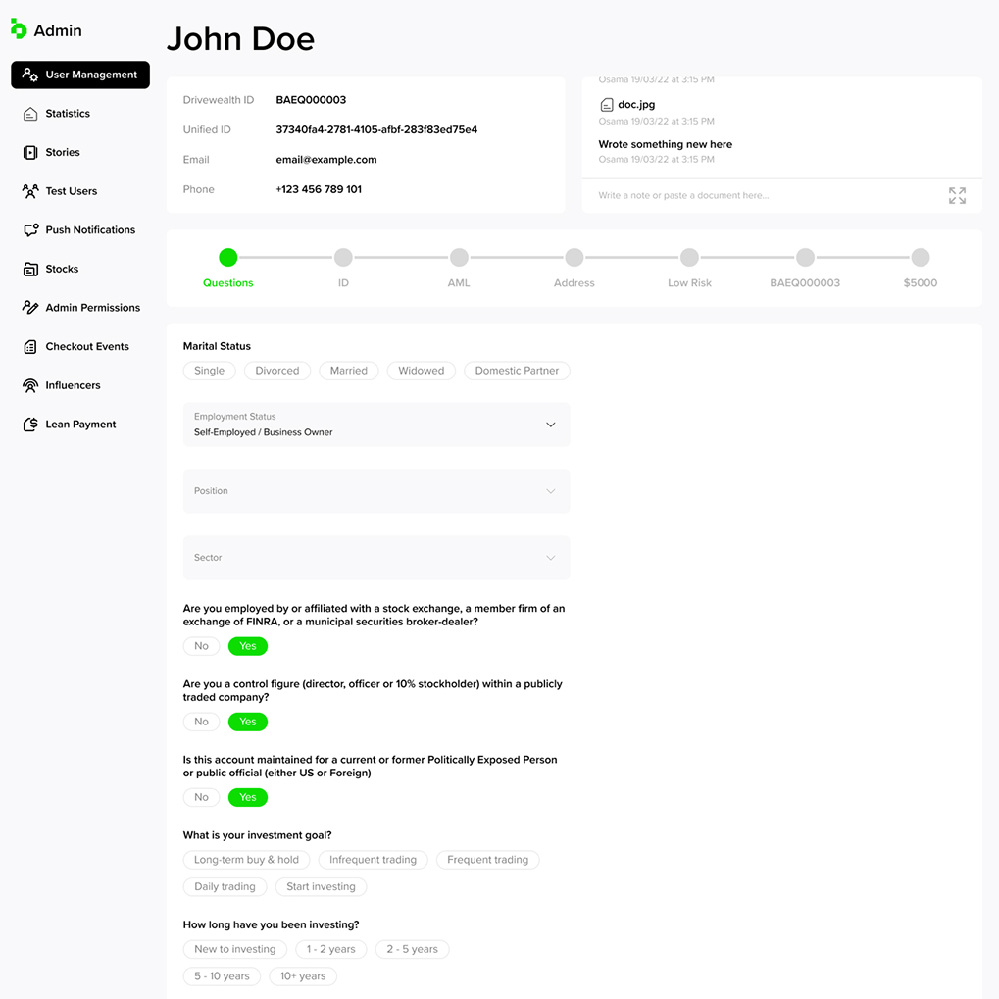Click the Admin Permissions icon
999x999 pixels.
coord(30,308)
